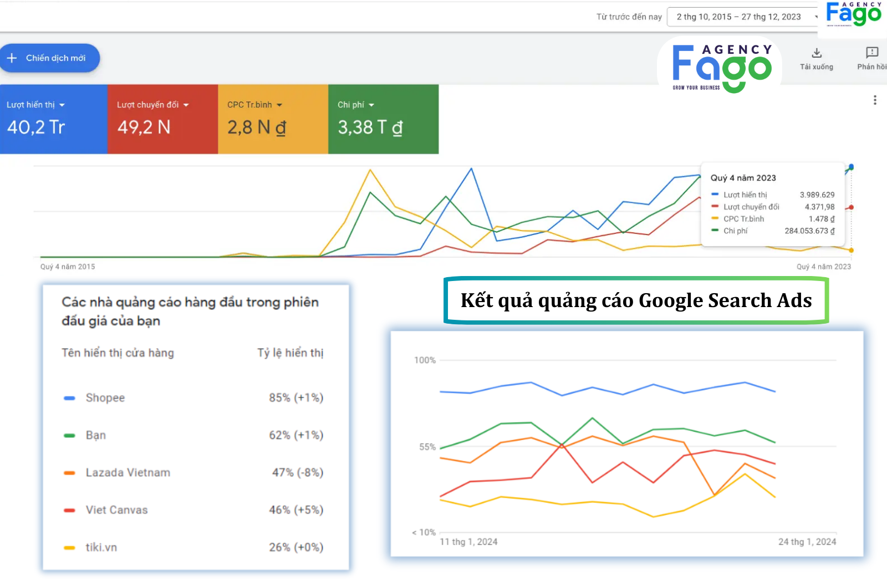
Task: Expand the Lượt chuyển đổi metric dropdown
Action: [186, 105]
